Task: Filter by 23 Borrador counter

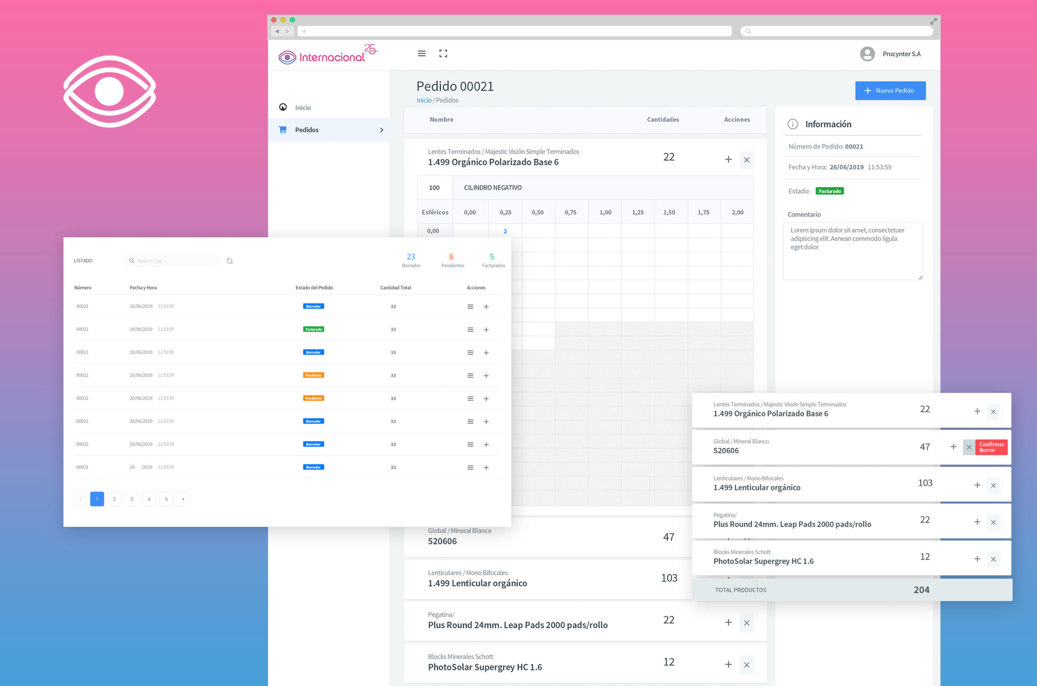Action: [x=410, y=260]
